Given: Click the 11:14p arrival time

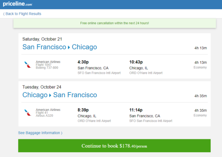Looking at the screenshot, I should [136, 110].
